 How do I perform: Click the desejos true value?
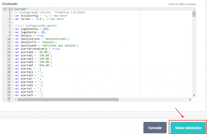tap(39, 35)
